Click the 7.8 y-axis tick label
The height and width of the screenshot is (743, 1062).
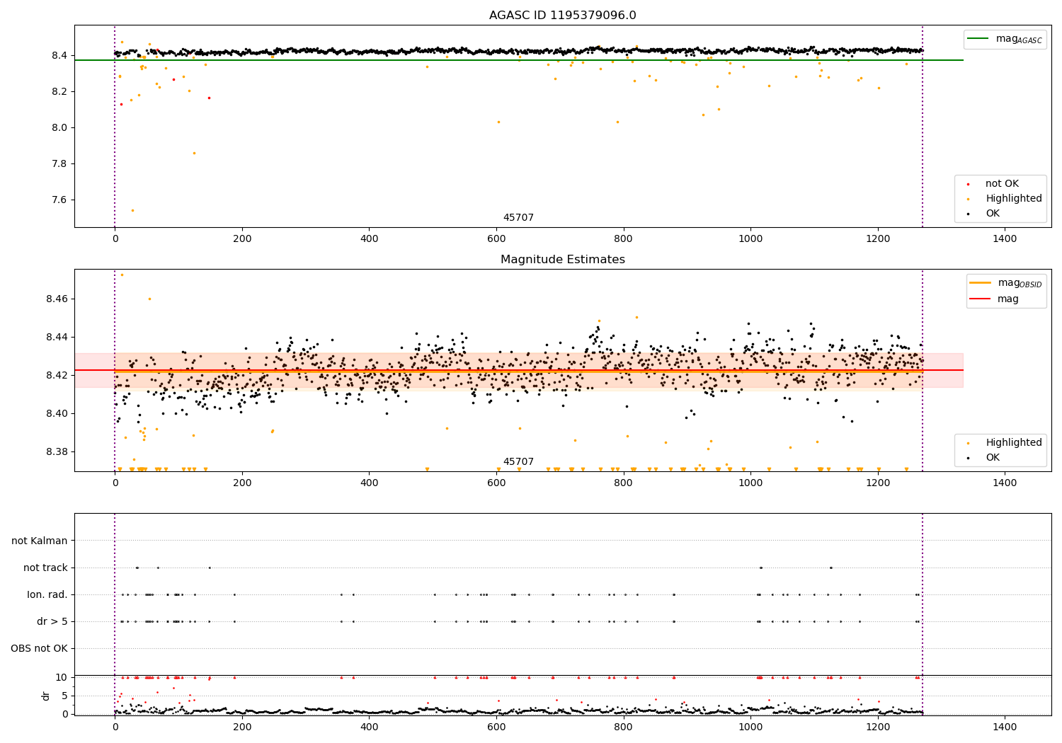click(x=59, y=164)
